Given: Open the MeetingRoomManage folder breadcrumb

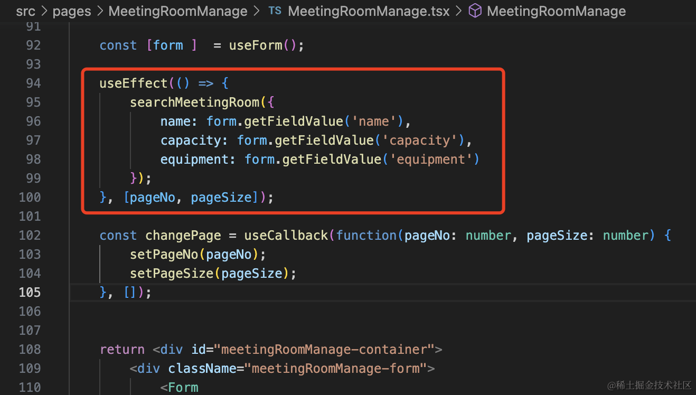Looking at the screenshot, I should click(178, 11).
